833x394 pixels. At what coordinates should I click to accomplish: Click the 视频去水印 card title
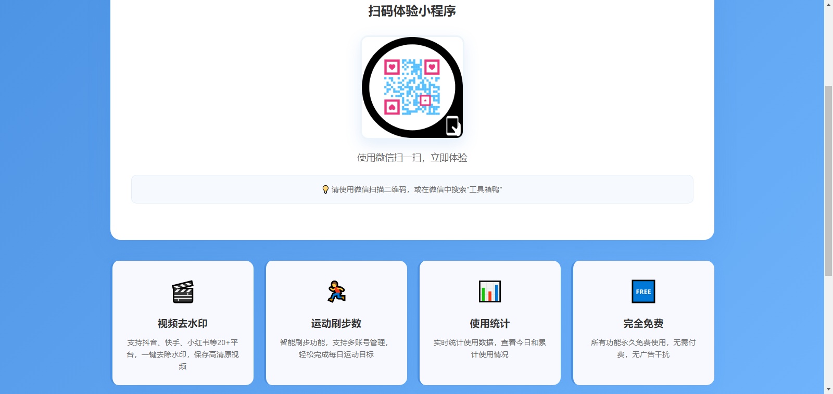(183, 324)
